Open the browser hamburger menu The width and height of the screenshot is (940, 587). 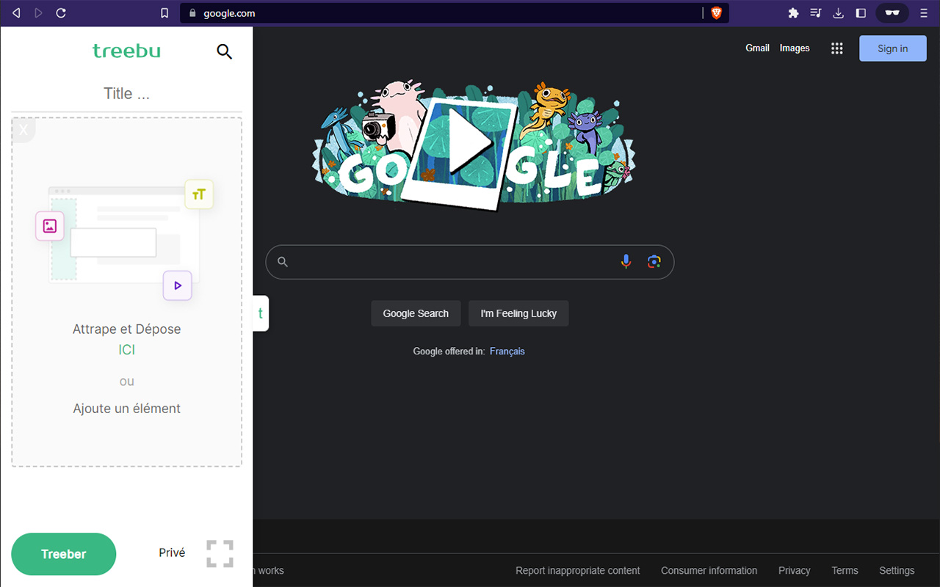(x=924, y=13)
